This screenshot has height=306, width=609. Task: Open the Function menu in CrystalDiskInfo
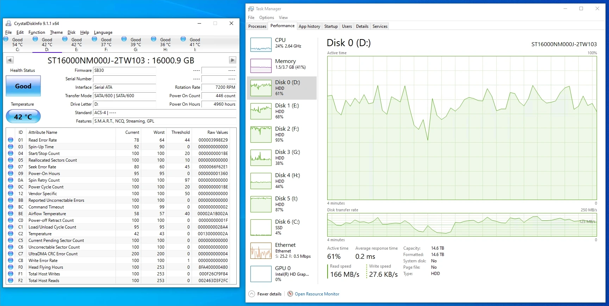(37, 32)
